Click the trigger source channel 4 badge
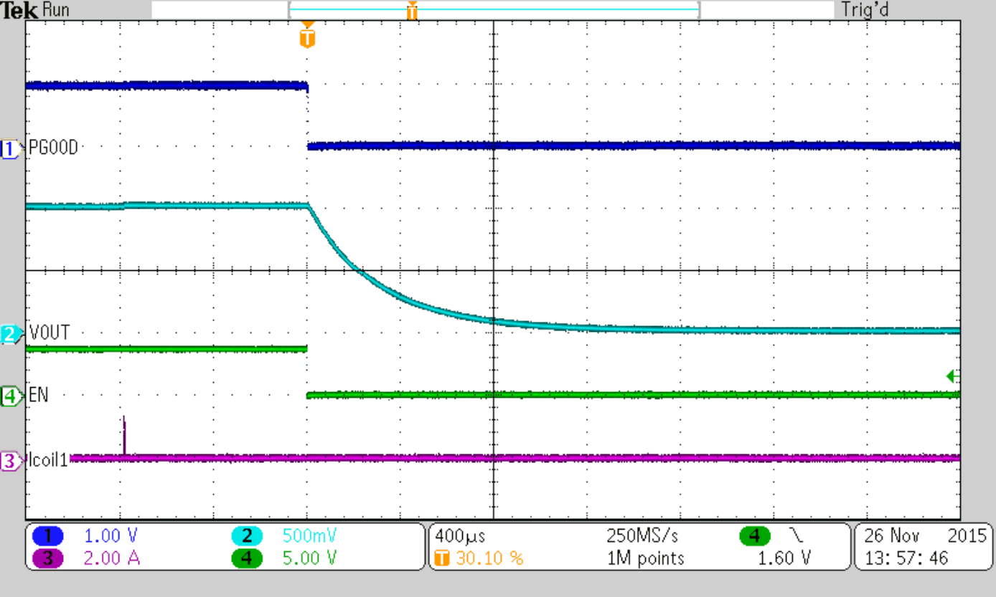996x597 pixels. pyautogui.click(x=756, y=535)
